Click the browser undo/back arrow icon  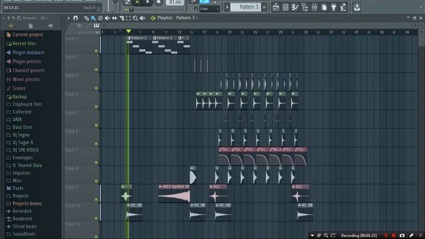point(13,18)
